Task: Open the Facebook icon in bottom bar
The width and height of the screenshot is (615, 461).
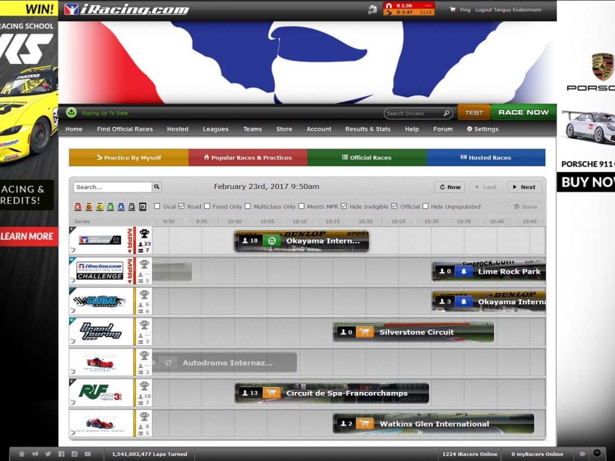Action: (x=61, y=454)
